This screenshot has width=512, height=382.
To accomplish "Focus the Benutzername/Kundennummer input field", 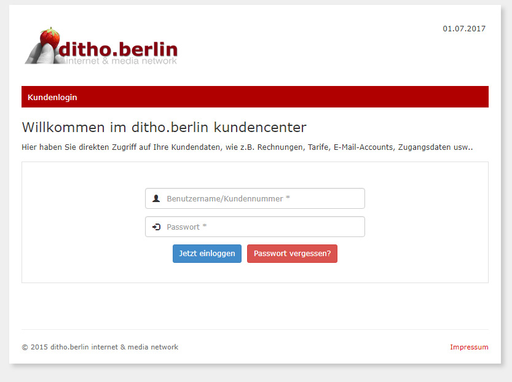I will pyautogui.click(x=255, y=198).
